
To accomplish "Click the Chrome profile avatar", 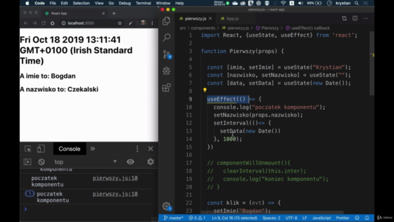I will click(143, 23).
